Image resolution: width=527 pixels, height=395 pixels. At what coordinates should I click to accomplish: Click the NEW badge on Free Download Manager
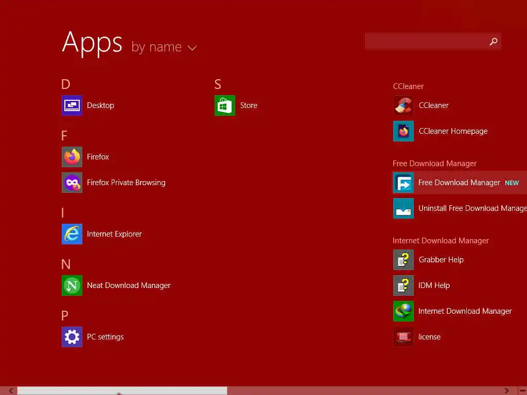coord(512,183)
